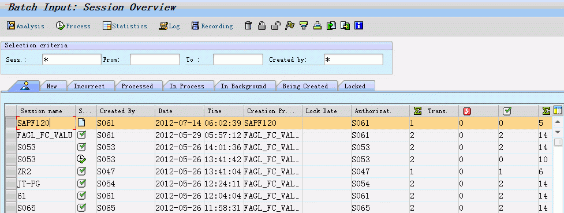The height and width of the screenshot is (213, 564).
Task: Click the table scroll down arrow
Action: click(558, 132)
